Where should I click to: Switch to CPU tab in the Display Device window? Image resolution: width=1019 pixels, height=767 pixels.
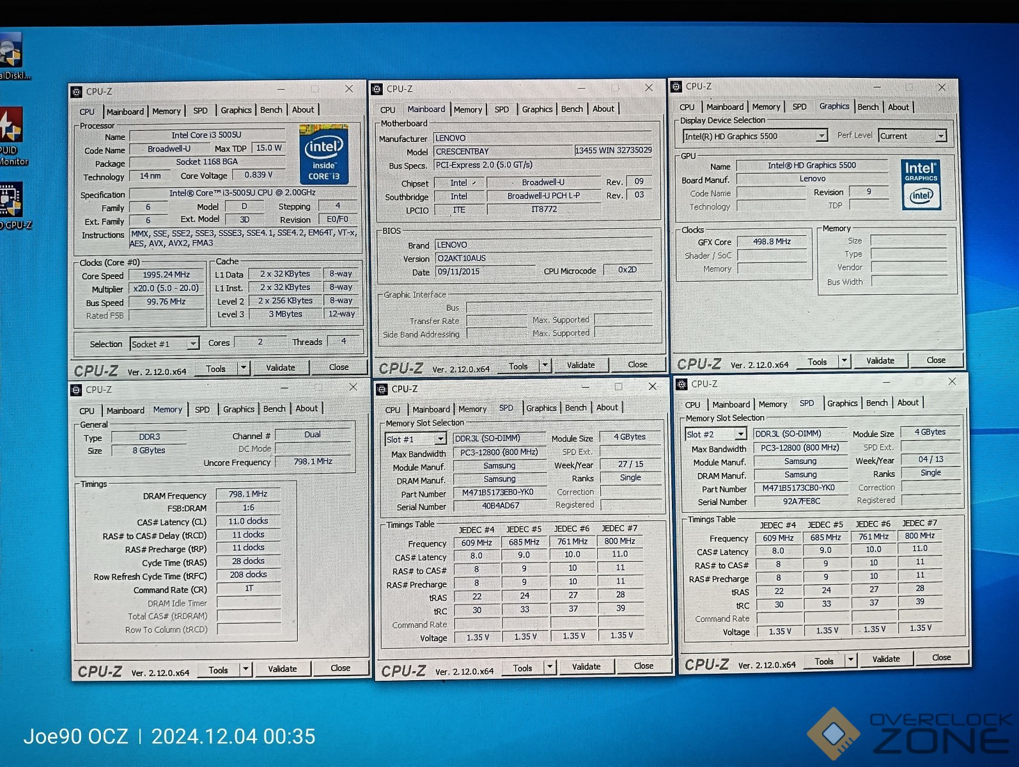click(x=687, y=107)
